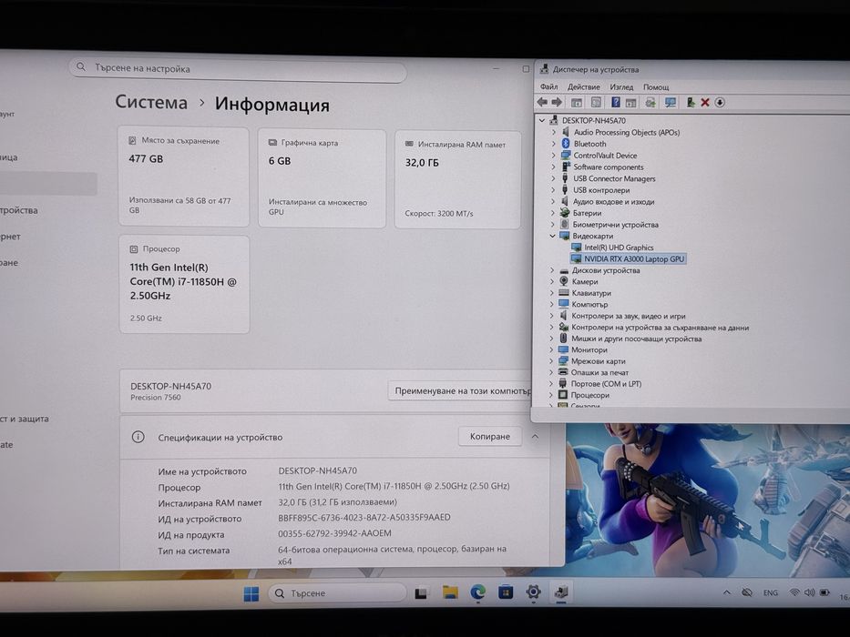Click the ENG language indicator
This screenshot has width=850, height=637.
pyautogui.click(x=771, y=592)
